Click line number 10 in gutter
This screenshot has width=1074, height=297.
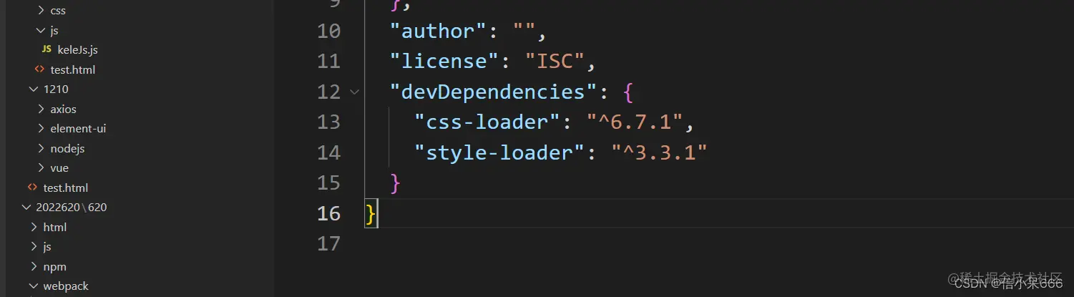click(329, 31)
